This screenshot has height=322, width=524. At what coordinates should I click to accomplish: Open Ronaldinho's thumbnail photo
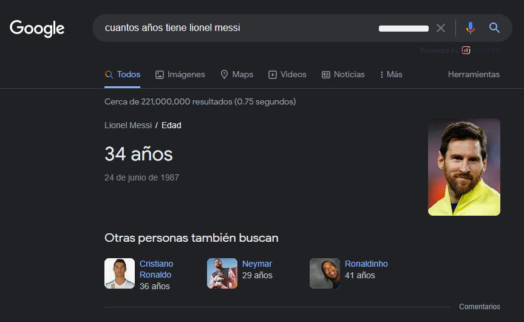[325, 273]
